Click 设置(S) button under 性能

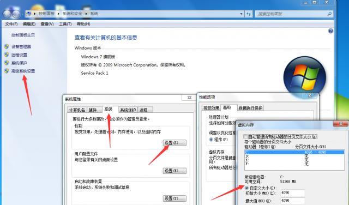point(174,143)
